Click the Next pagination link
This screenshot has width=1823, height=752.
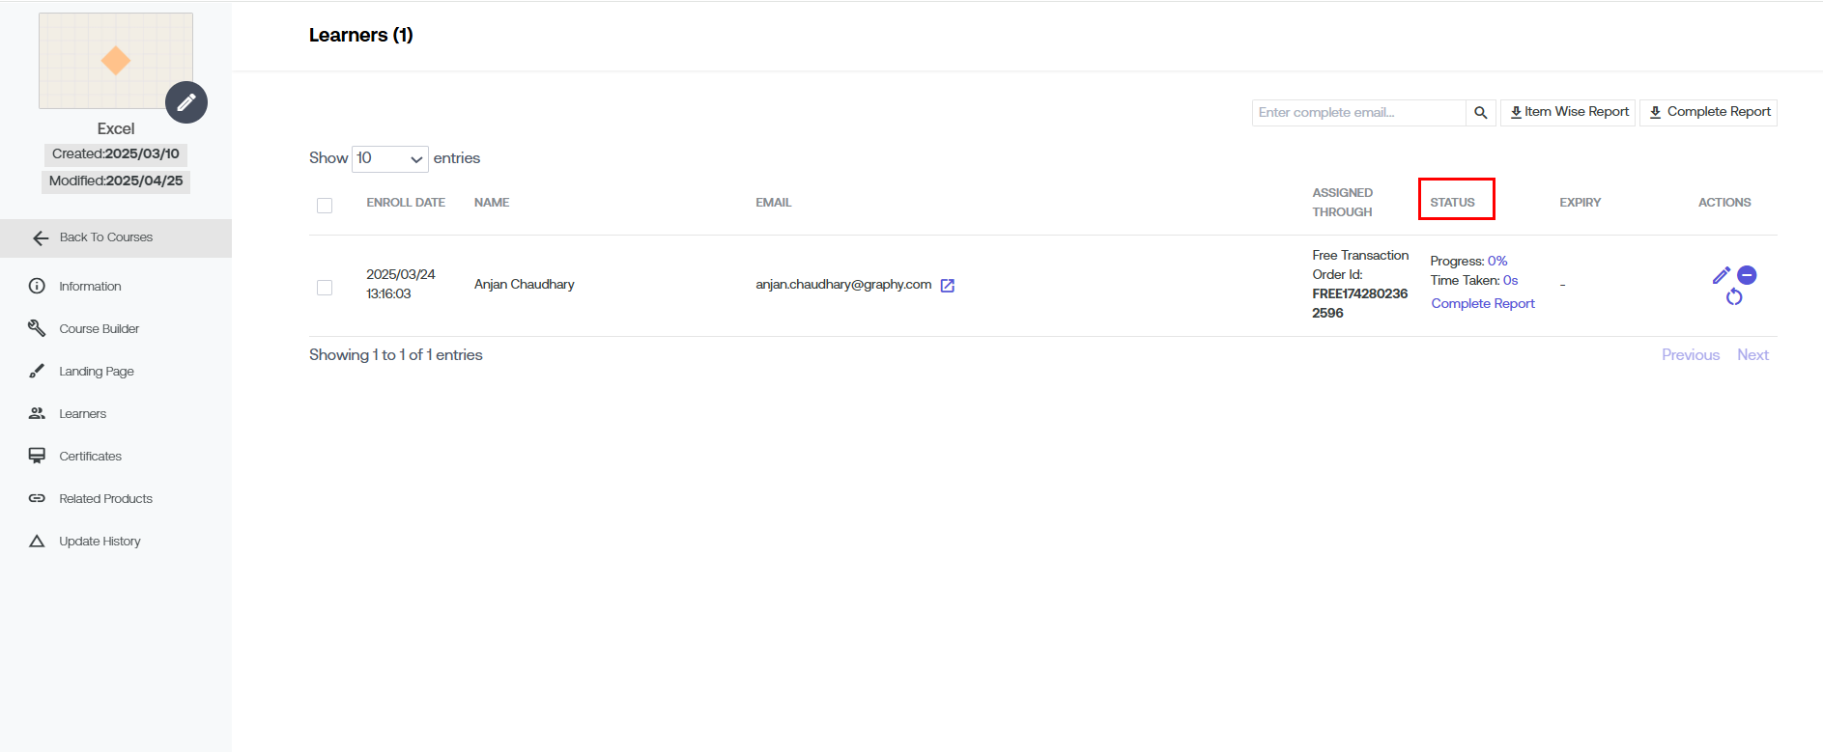(x=1752, y=355)
